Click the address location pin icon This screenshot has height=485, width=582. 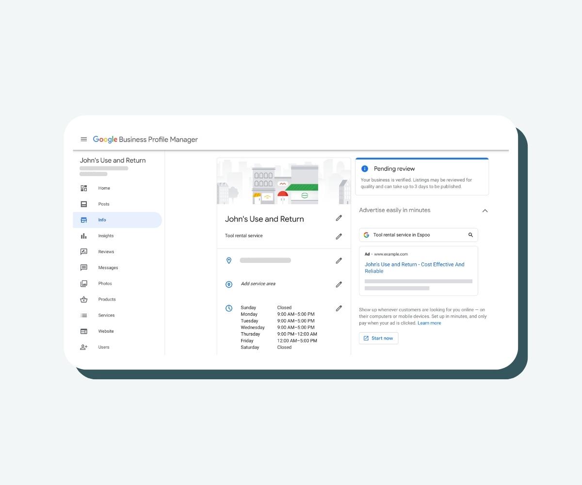(x=229, y=260)
